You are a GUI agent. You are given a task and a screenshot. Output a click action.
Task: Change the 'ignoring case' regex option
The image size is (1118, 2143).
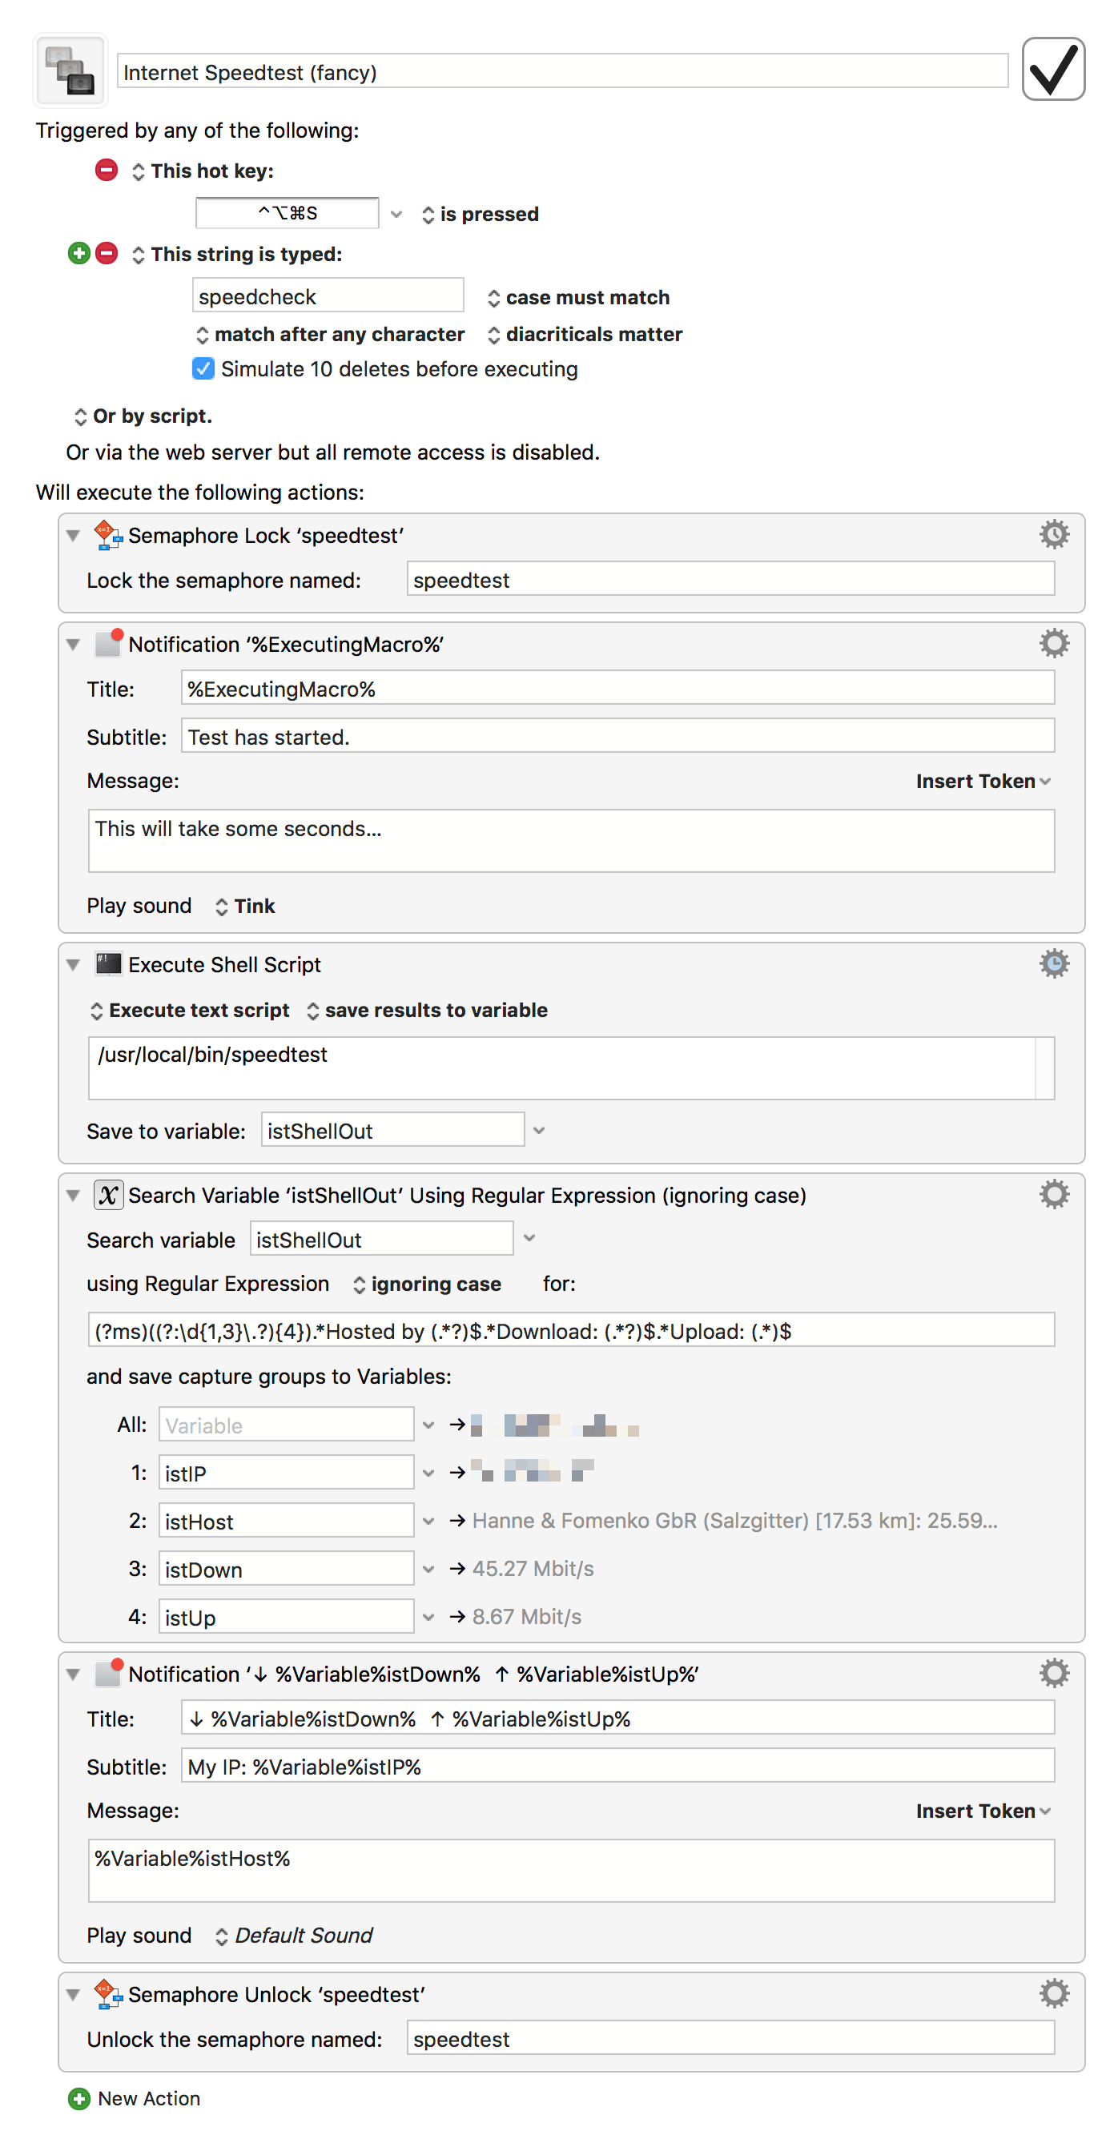pyautogui.click(x=427, y=1285)
